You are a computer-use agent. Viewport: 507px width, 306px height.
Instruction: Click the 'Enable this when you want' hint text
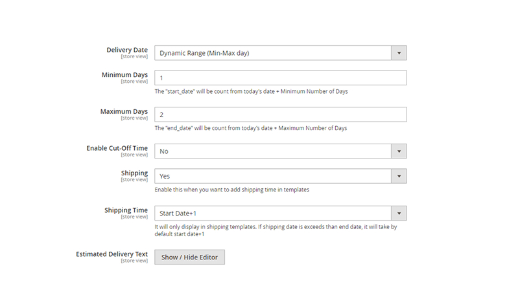click(231, 190)
